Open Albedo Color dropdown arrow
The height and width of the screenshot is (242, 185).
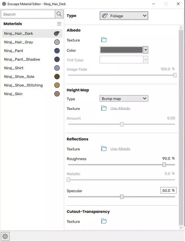(146, 50)
